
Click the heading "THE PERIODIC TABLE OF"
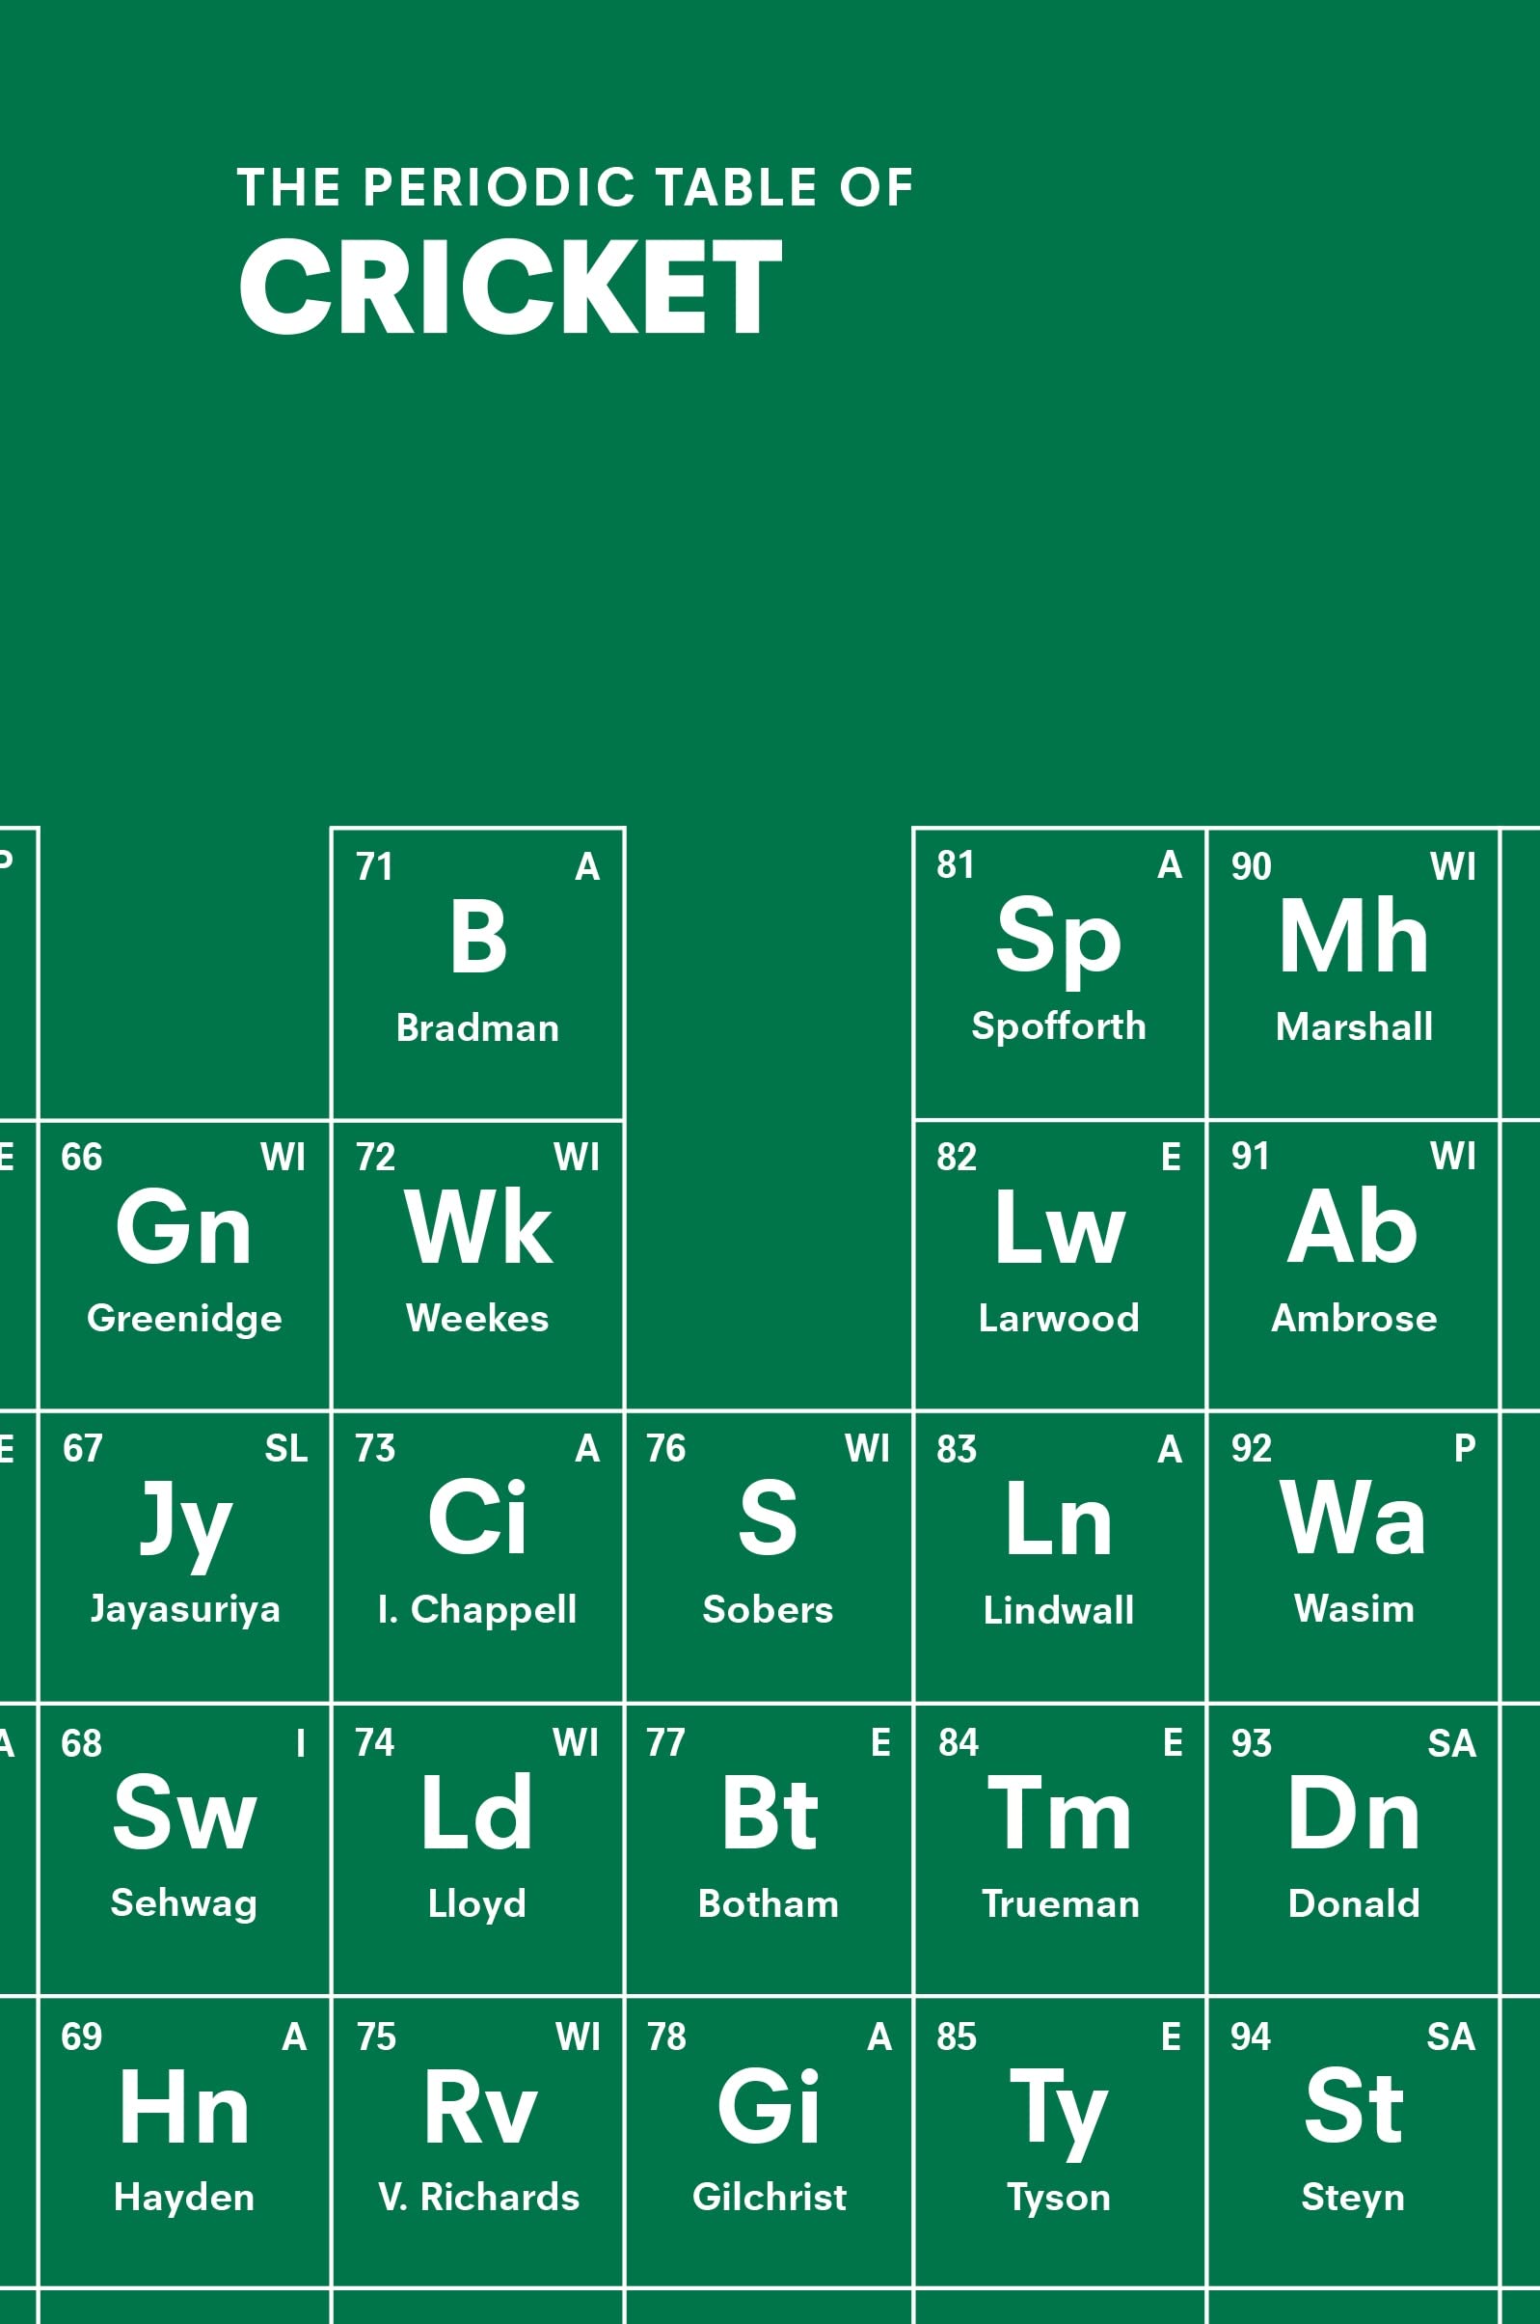pos(576,187)
